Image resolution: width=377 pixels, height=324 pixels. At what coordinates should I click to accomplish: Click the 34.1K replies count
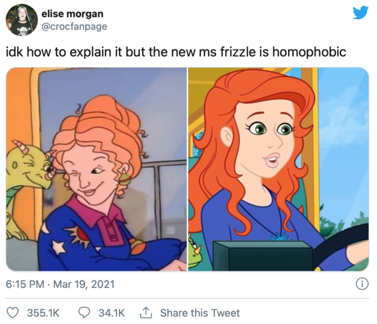[111, 313]
